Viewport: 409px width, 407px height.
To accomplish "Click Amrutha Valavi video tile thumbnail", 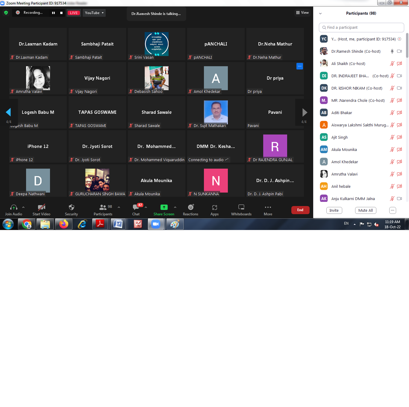I will pyautogui.click(x=38, y=78).
